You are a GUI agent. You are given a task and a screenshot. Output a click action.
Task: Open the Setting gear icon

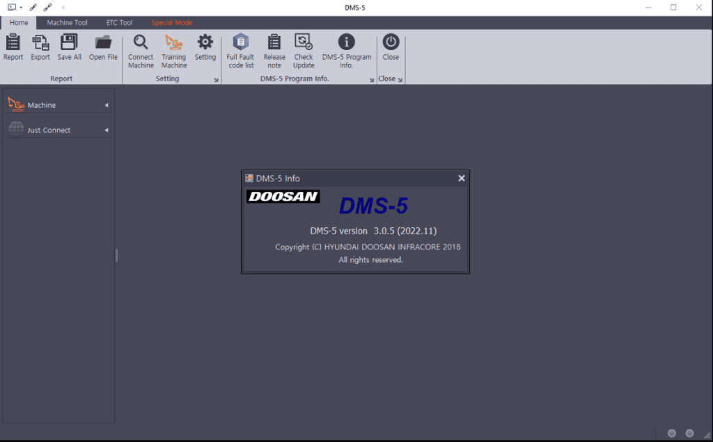pos(205,42)
